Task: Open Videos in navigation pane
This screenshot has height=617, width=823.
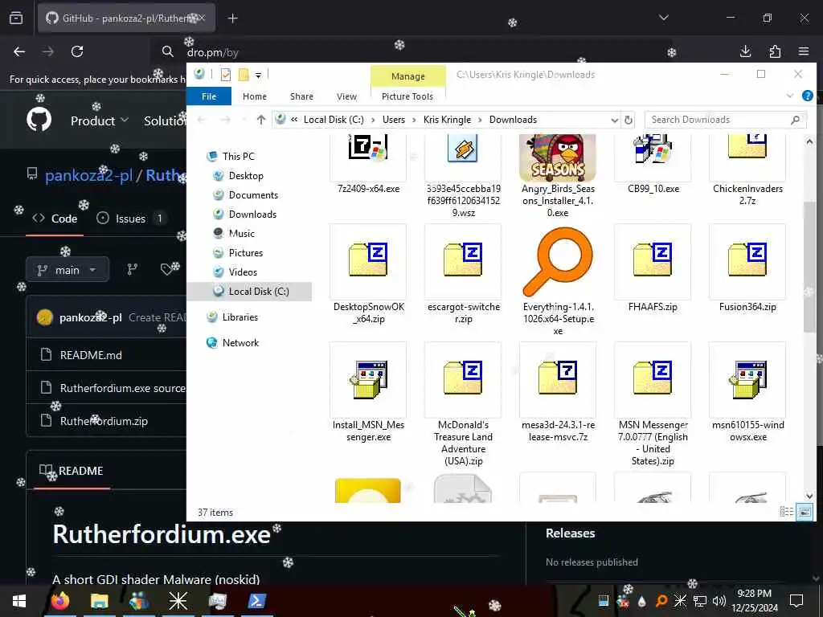Action: pyautogui.click(x=235, y=272)
